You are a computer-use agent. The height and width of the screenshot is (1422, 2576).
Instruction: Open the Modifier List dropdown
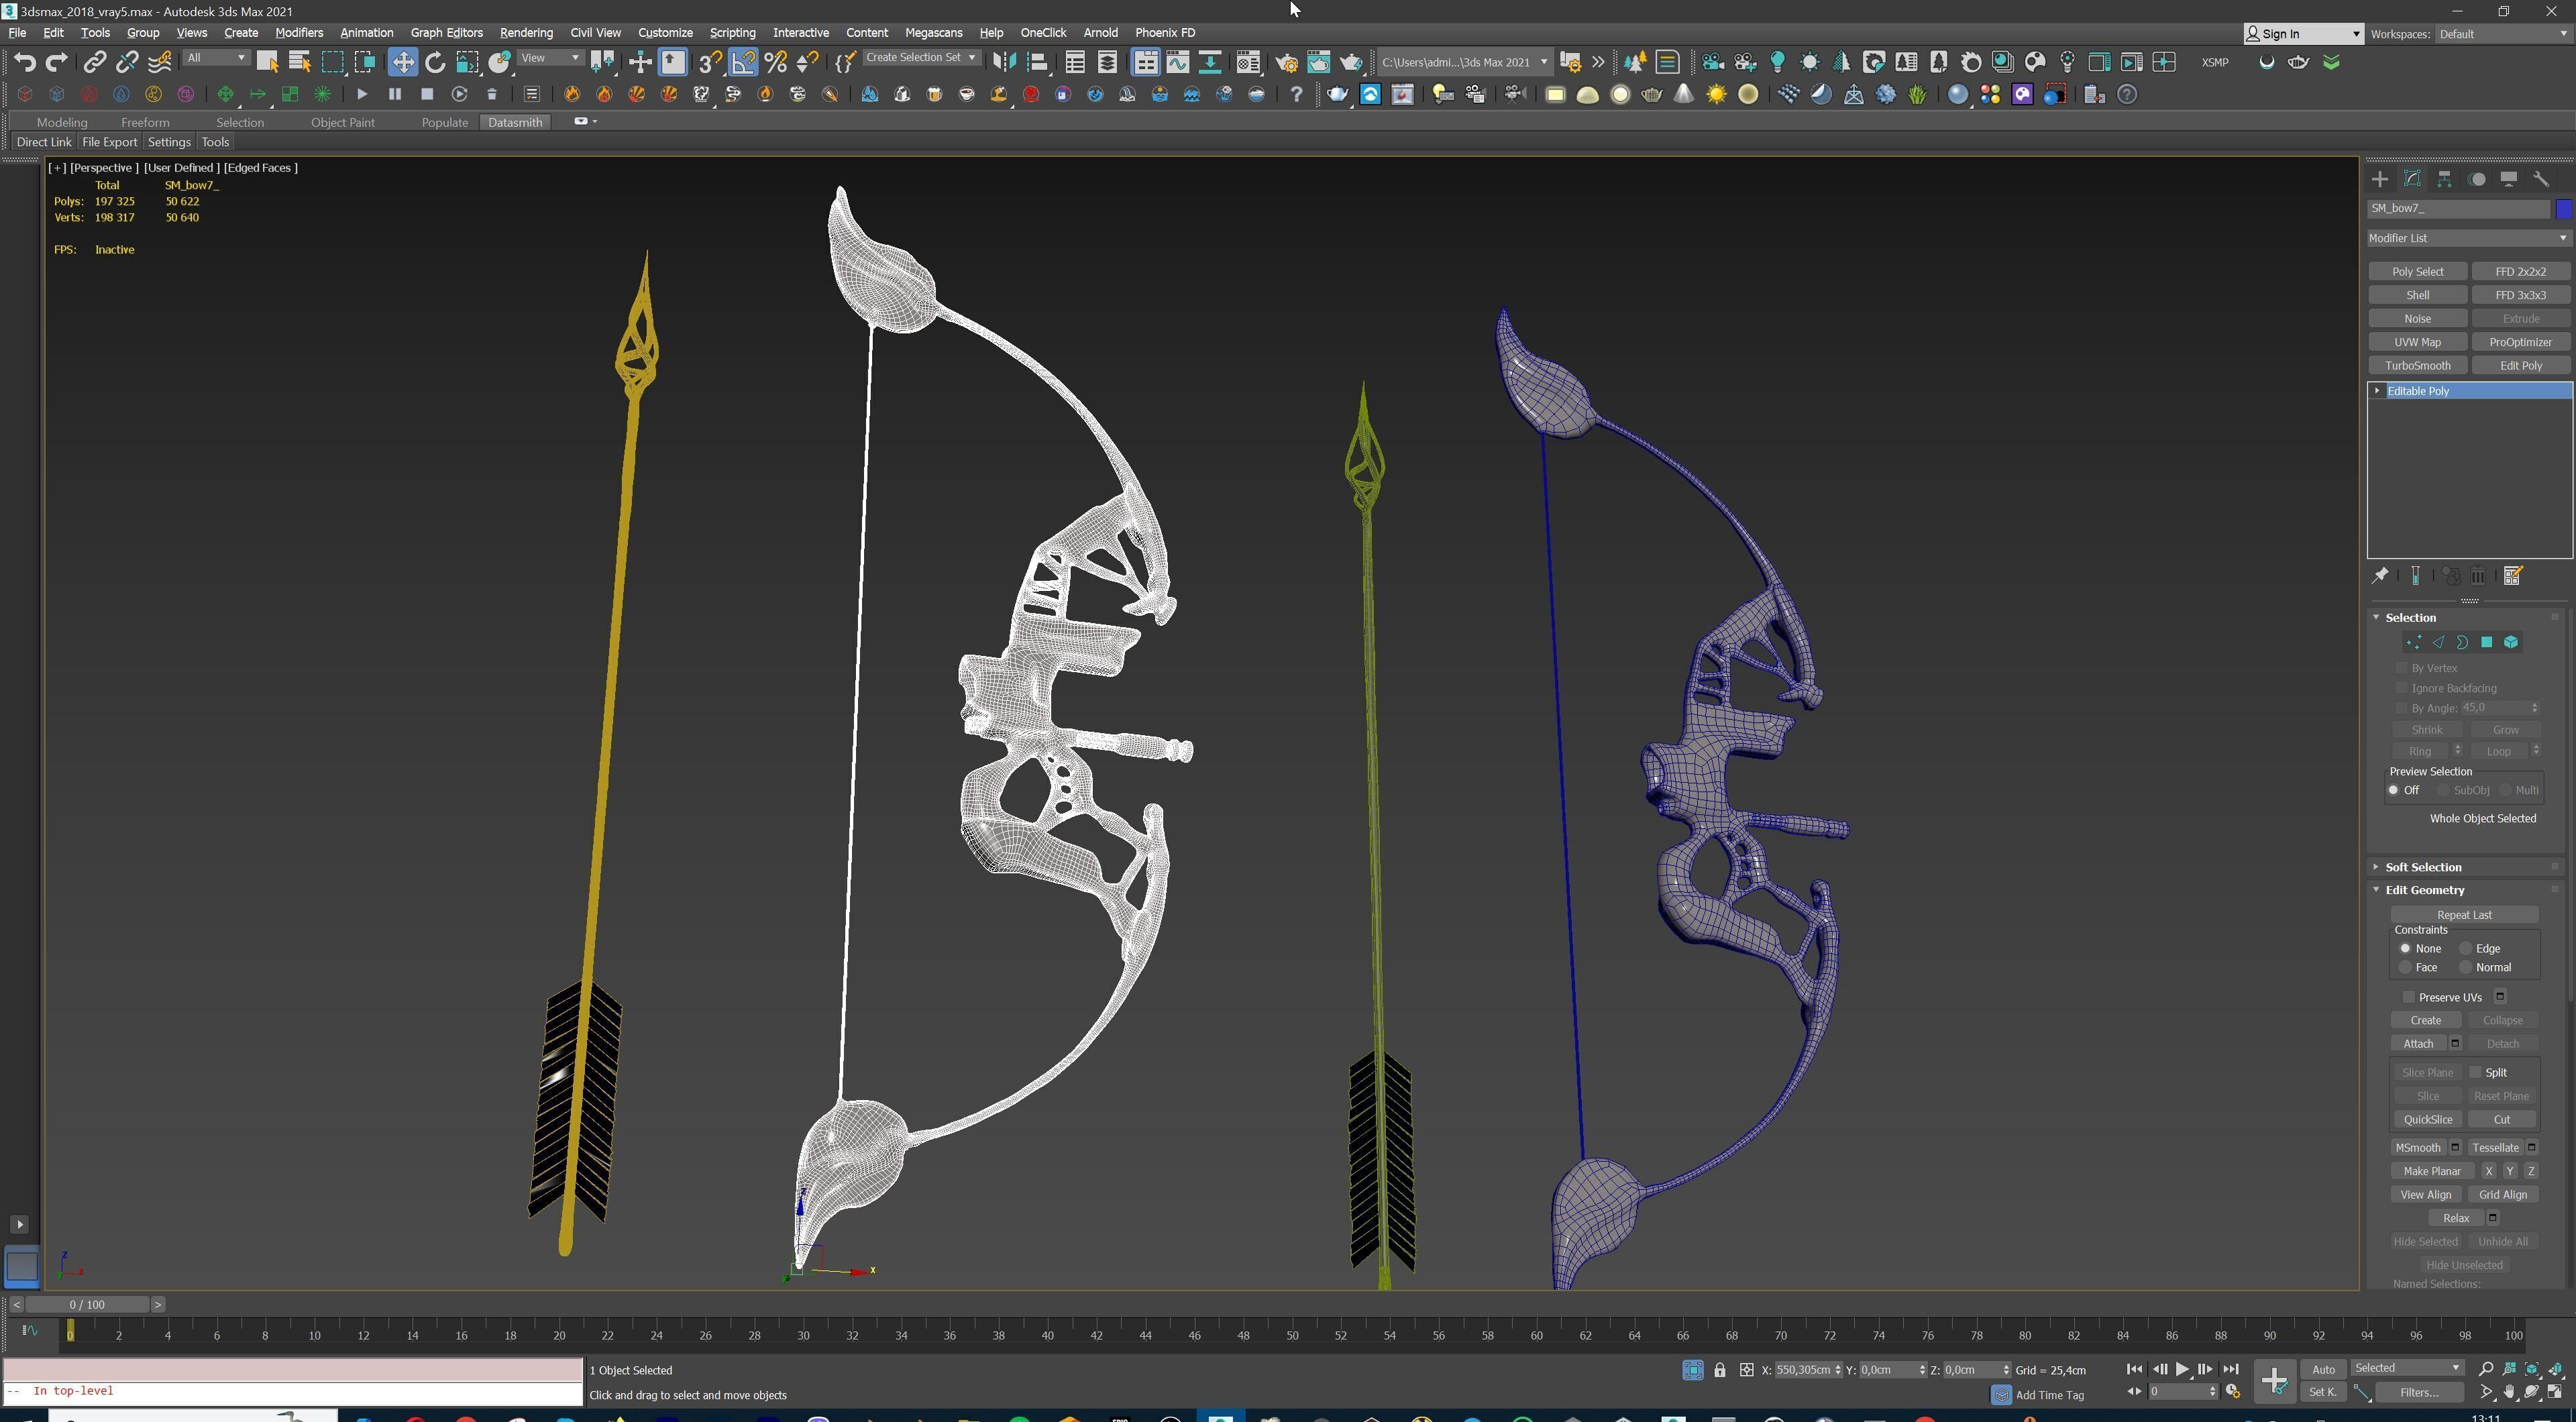click(x=2466, y=238)
